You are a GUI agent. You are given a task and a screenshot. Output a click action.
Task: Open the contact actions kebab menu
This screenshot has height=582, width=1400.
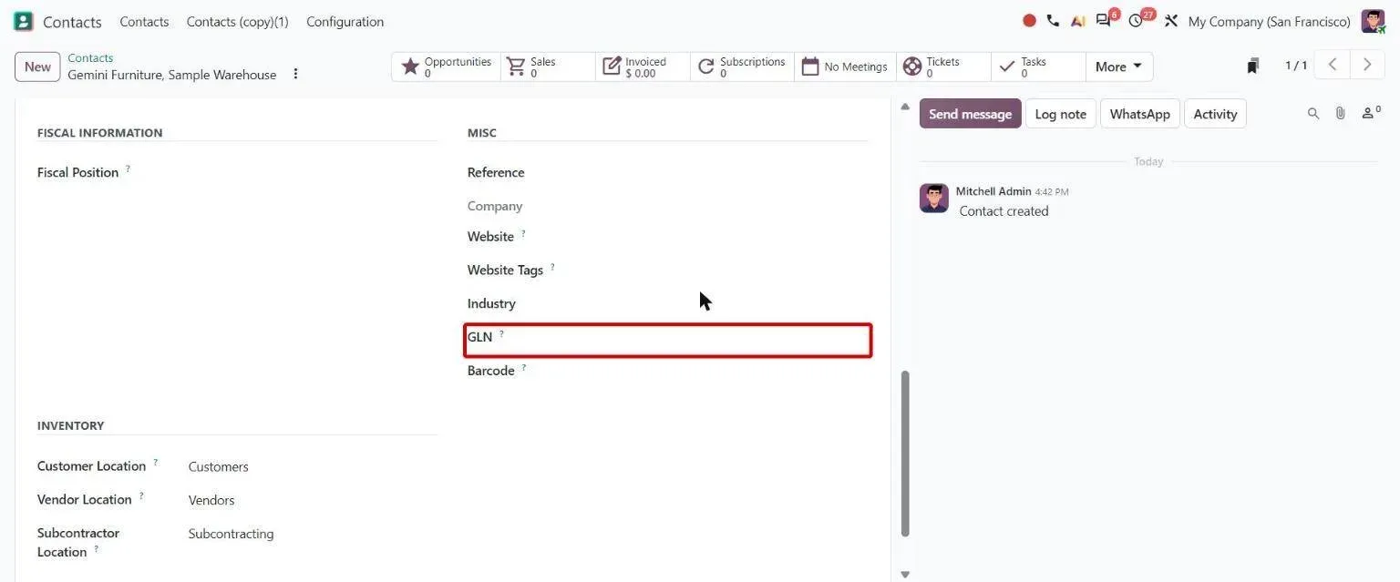coord(295,74)
